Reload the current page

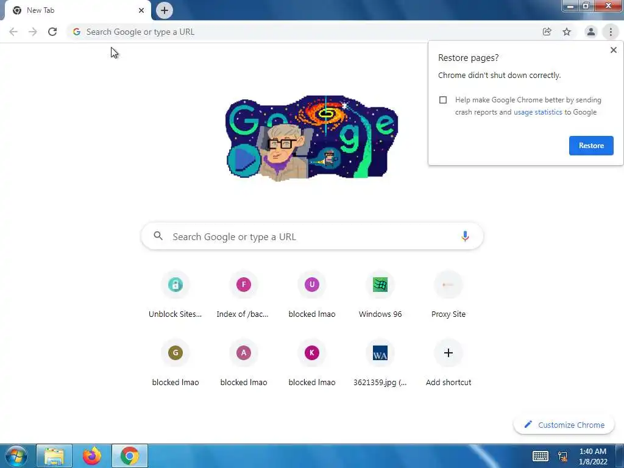coord(52,32)
